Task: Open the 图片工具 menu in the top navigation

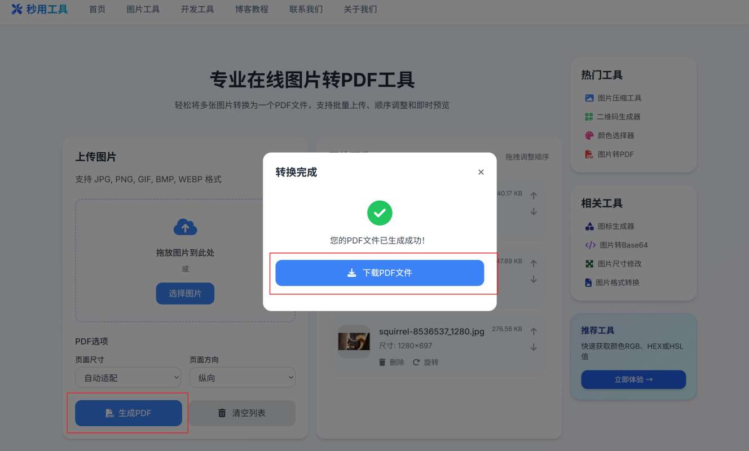Action: pos(143,10)
